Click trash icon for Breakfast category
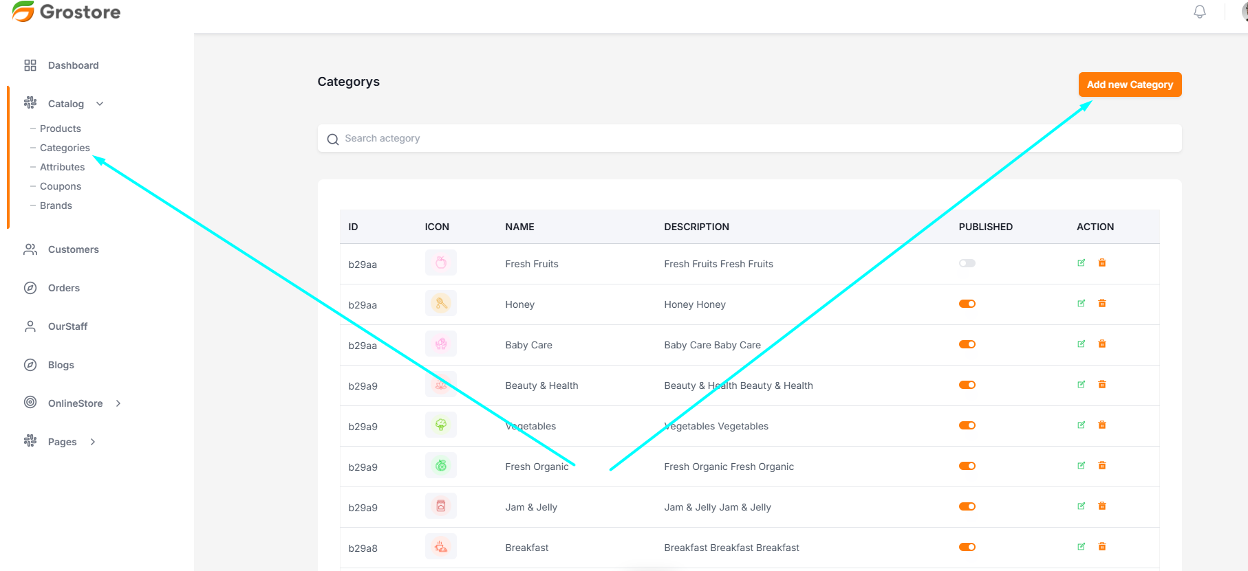Screen dimensions: 1248x571 pyautogui.click(x=1101, y=547)
